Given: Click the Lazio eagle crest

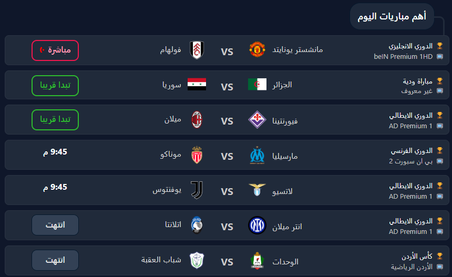Looking at the screenshot, I should tap(257, 190).
